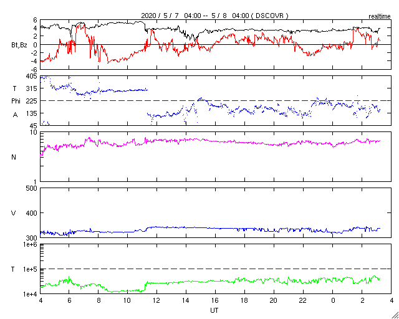Click the "18" hour tick on UT axis

click(x=244, y=301)
